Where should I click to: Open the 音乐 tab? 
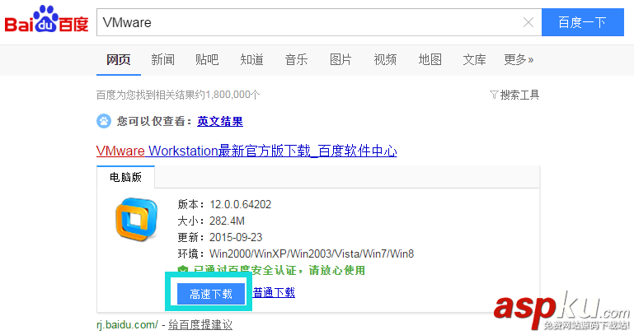(x=296, y=60)
